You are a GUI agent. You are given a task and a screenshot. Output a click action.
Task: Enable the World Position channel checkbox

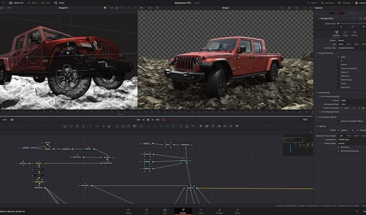(339, 80)
